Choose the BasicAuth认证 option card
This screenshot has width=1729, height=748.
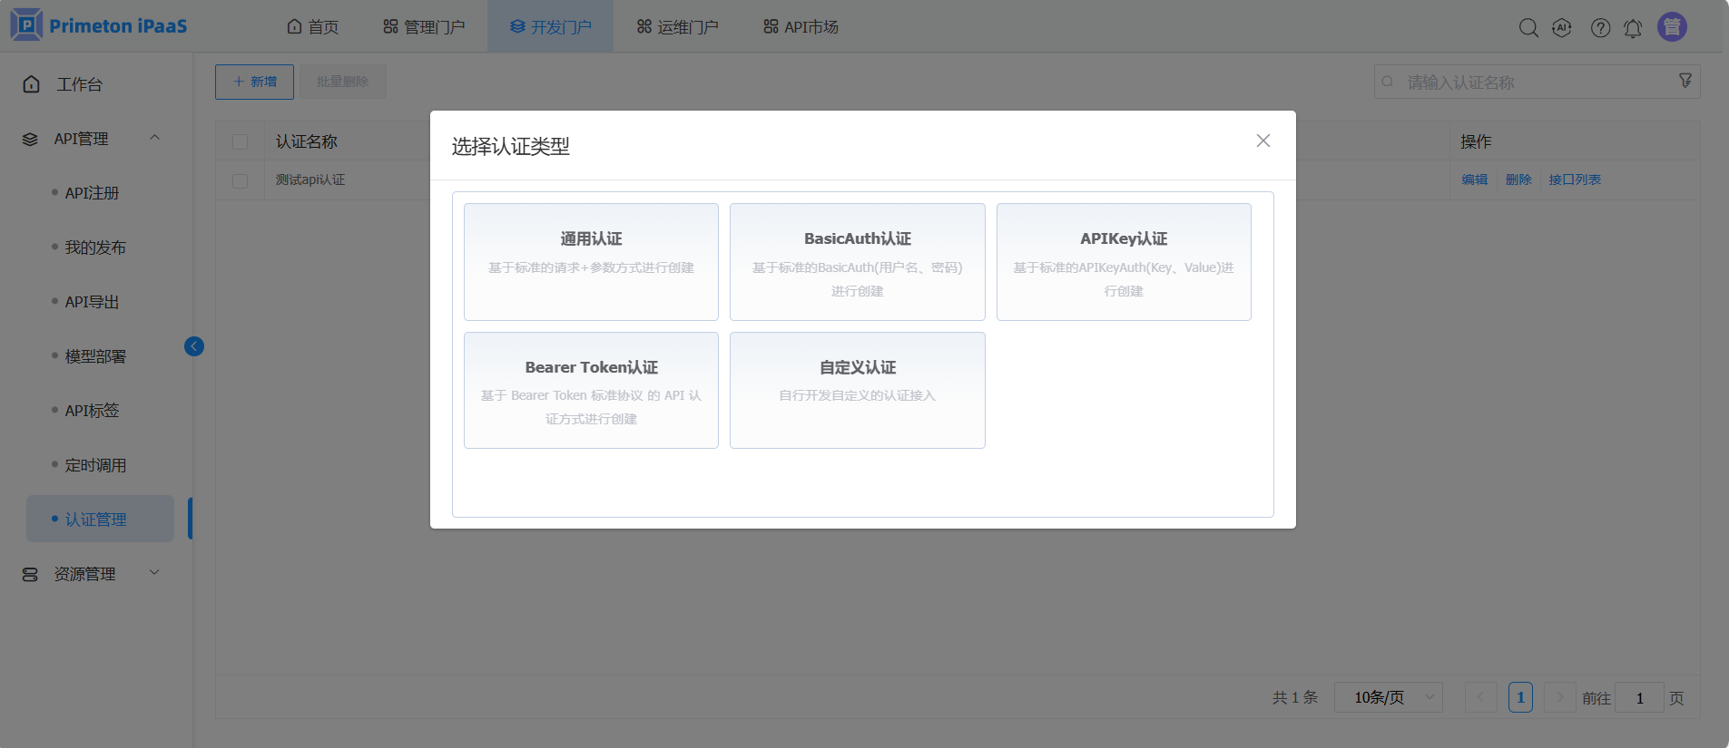857,262
